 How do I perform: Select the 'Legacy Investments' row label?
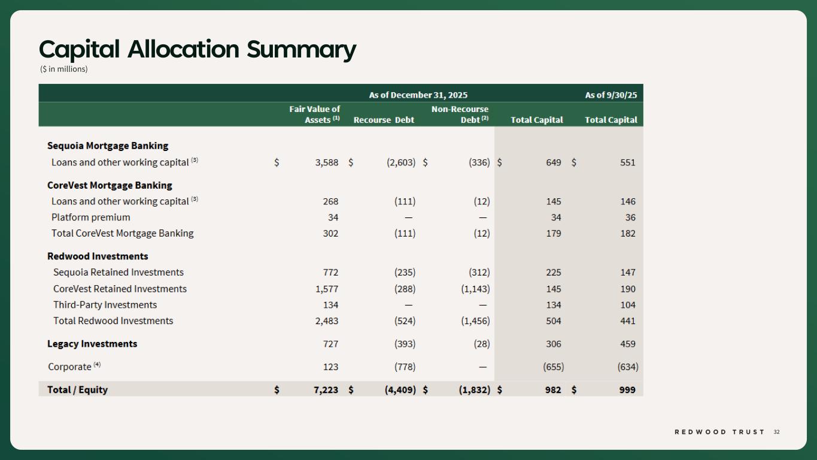click(x=92, y=344)
